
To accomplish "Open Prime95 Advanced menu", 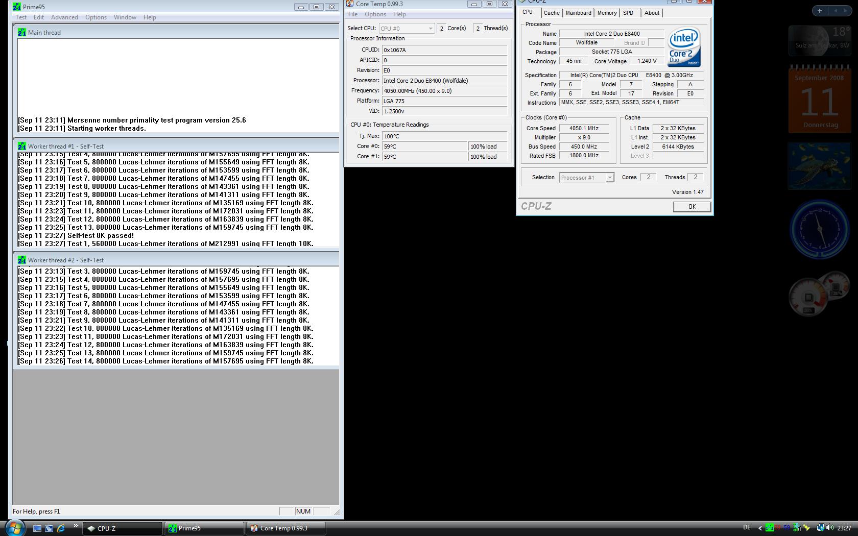I will click(64, 17).
